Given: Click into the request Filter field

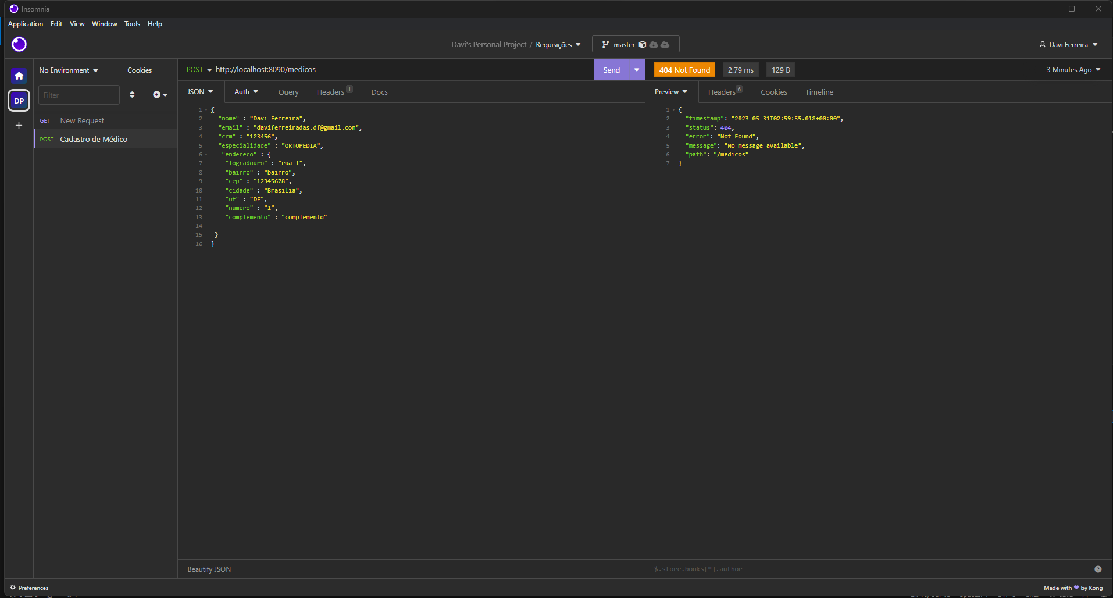Looking at the screenshot, I should (x=79, y=95).
